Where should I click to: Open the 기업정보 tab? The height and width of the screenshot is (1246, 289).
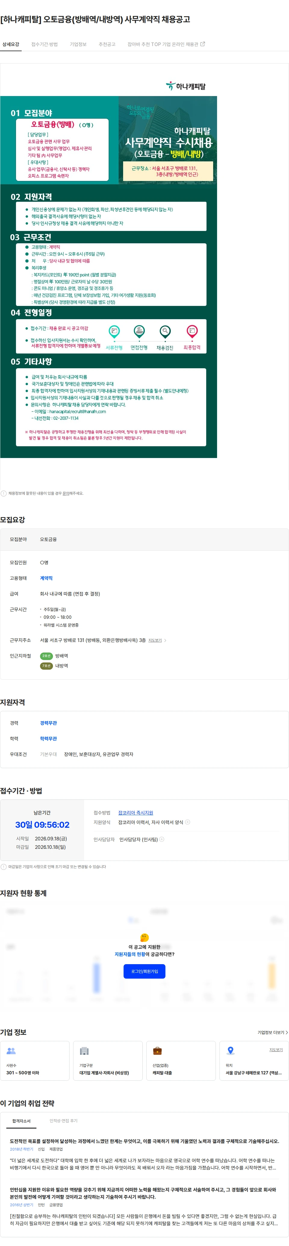78,44
